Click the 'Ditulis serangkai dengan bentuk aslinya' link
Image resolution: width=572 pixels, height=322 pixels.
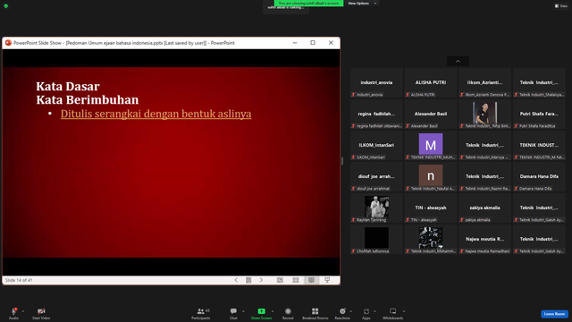click(x=156, y=114)
